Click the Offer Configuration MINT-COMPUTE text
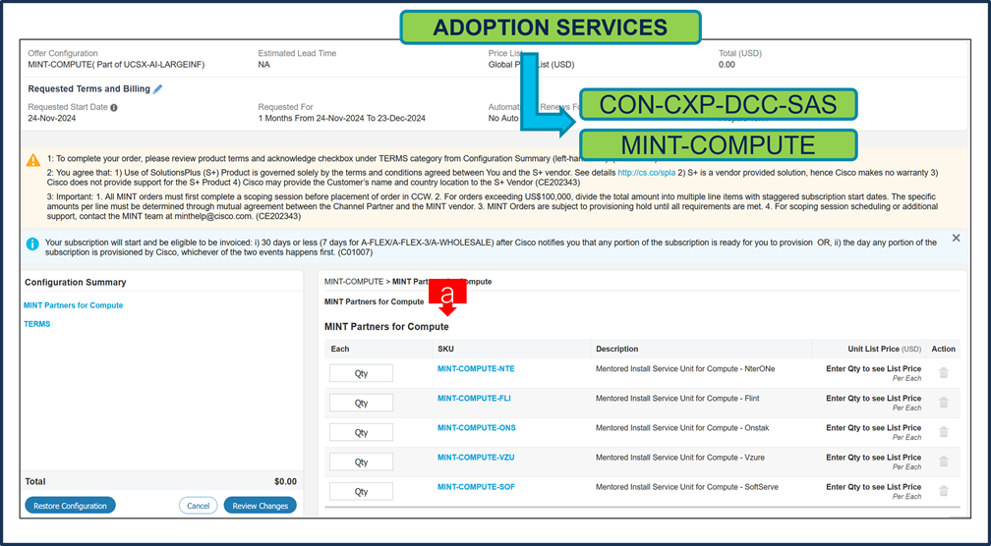The height and width of the screenshot is (546, 991). click(116, 65)
